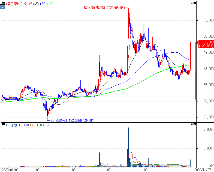This screenshot has height=172, width=214.
Task: Click the 11 month label on the time axis
Action: (180, 170)
